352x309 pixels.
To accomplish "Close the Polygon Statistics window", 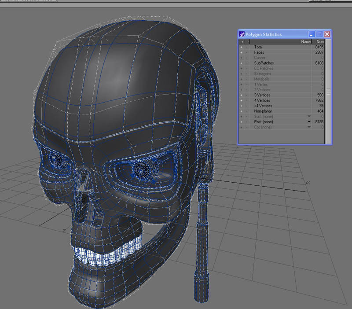I will (x=326, y=34).
